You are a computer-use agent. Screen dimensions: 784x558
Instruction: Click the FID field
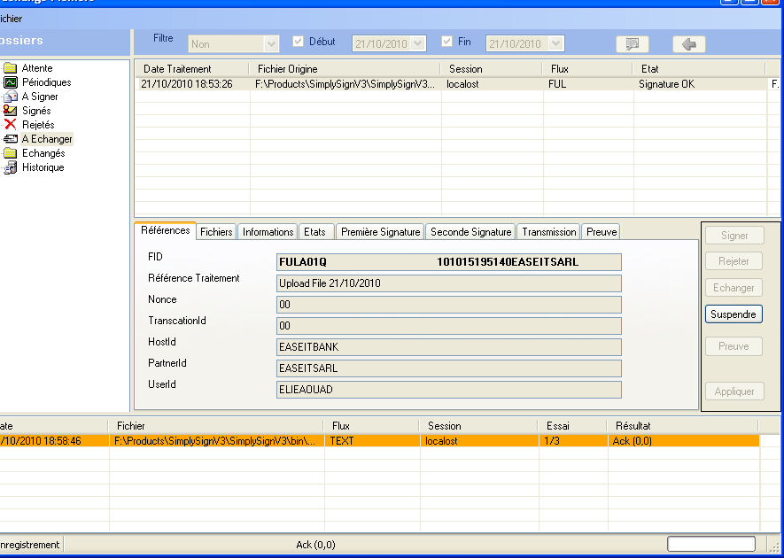tap(449, 262)
